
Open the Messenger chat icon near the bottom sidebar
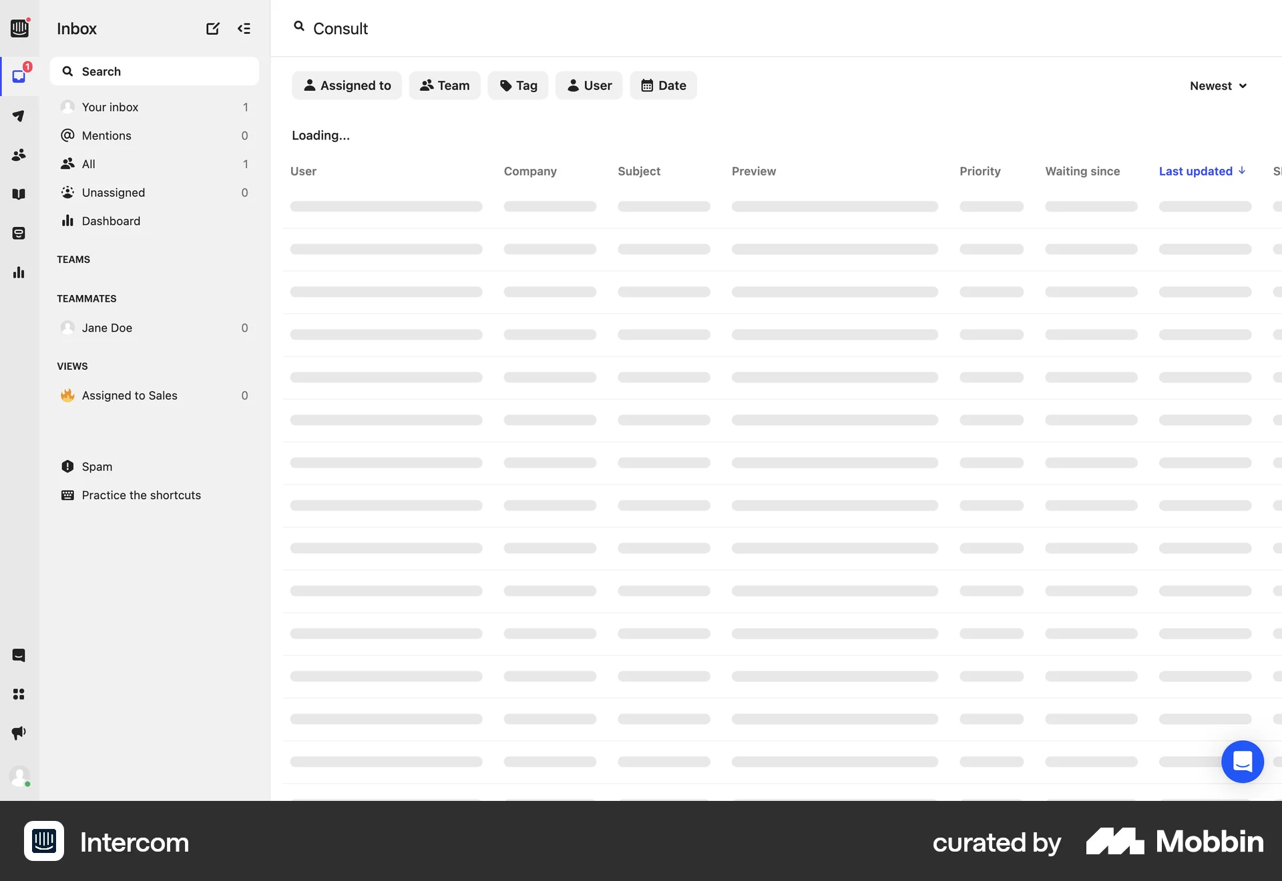(19, 656)
